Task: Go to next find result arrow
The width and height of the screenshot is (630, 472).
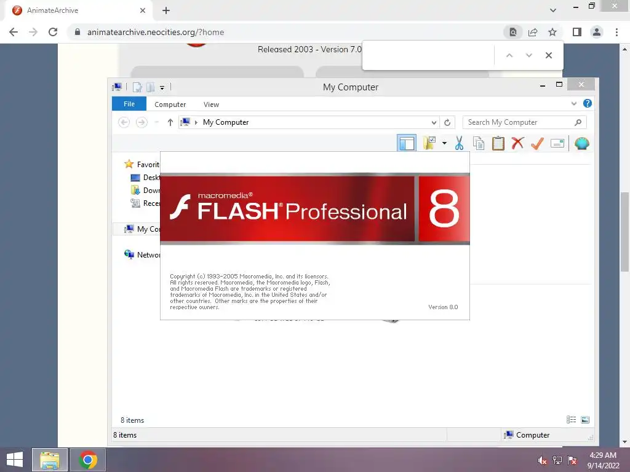Action: (528, 55)
